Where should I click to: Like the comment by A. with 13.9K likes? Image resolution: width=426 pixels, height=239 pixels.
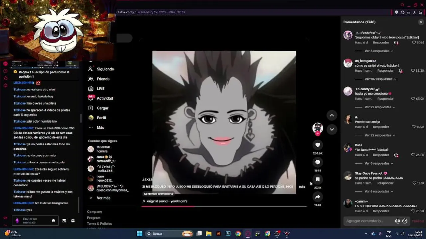[x=414, y=127]
